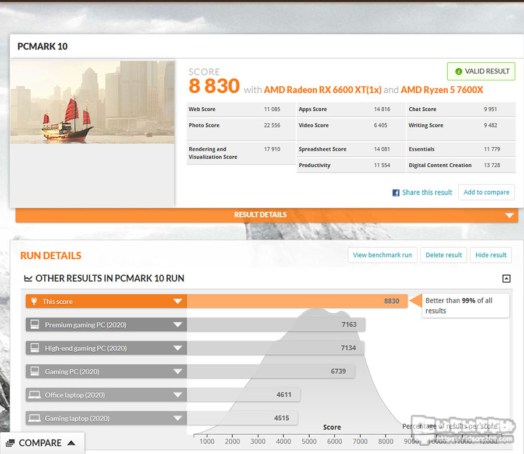Click the Digital Content Creation value 13 728
Image resolution: width=524 pixels, height=454 pixels.
click(x=492, y=165)
